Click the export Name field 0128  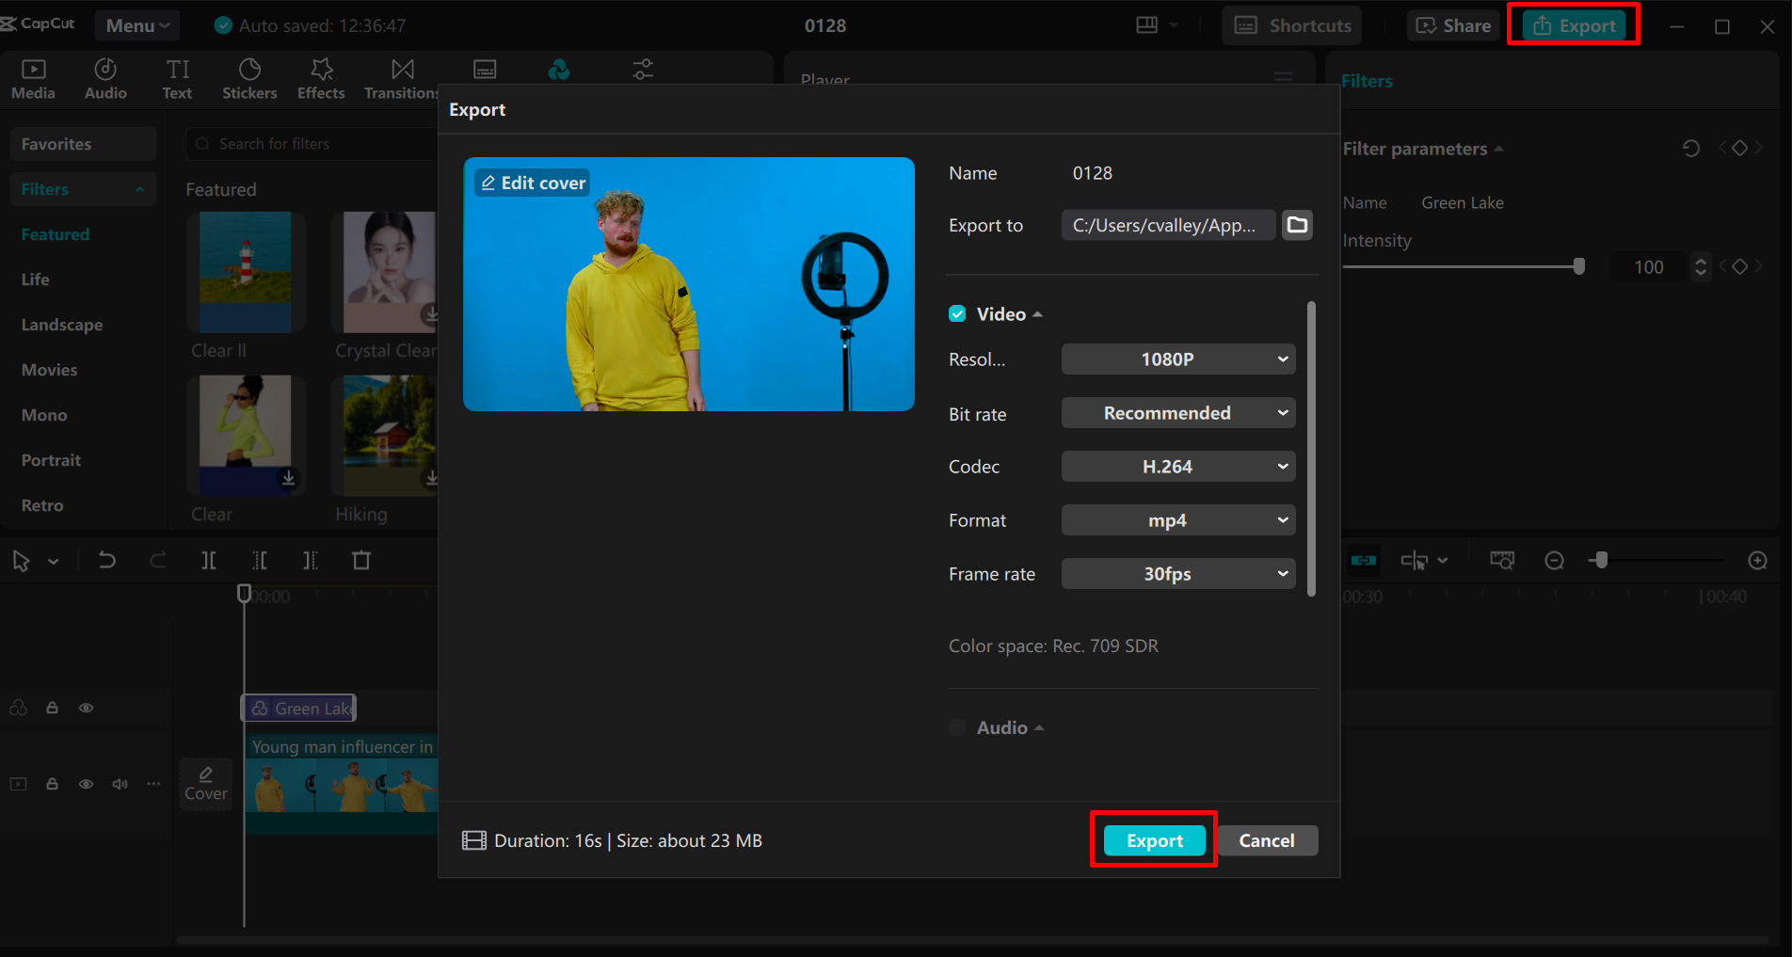1093,173
